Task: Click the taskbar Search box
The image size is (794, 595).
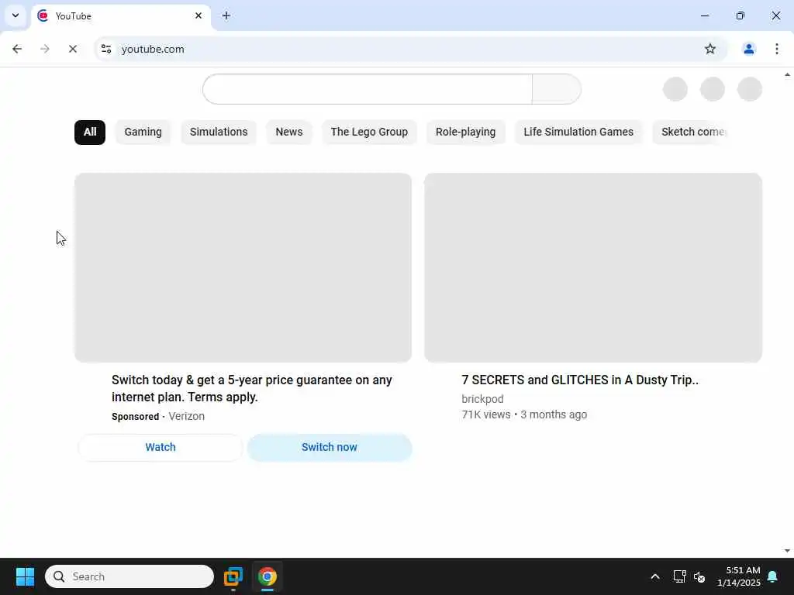Action: point(129,576)
